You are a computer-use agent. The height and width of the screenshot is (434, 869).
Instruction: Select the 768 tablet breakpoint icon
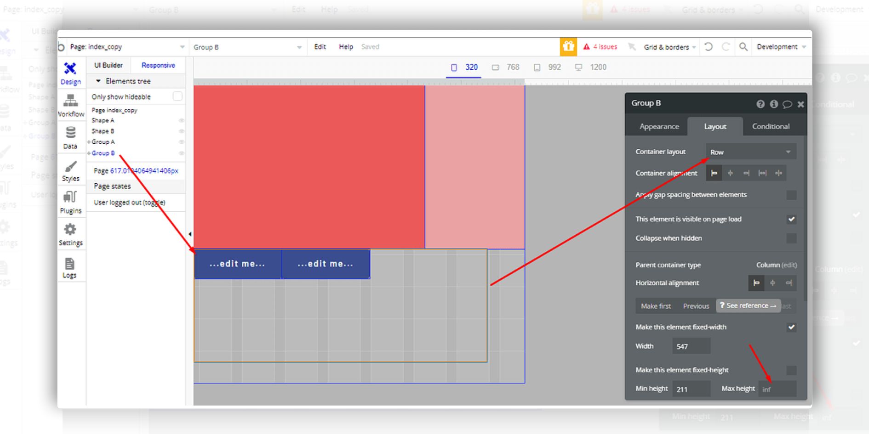coord(495,68)
